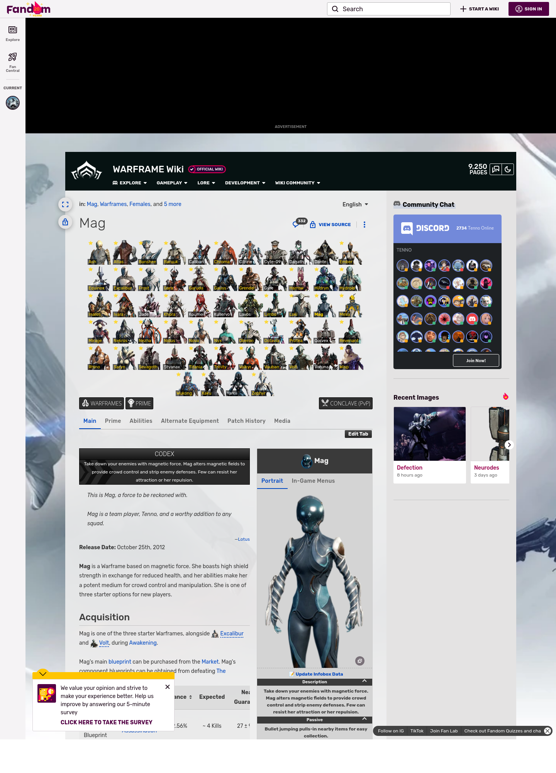This screenshot has height=773, width=556.
Task: Close the survey popup
Action: (x=168, y=687)
